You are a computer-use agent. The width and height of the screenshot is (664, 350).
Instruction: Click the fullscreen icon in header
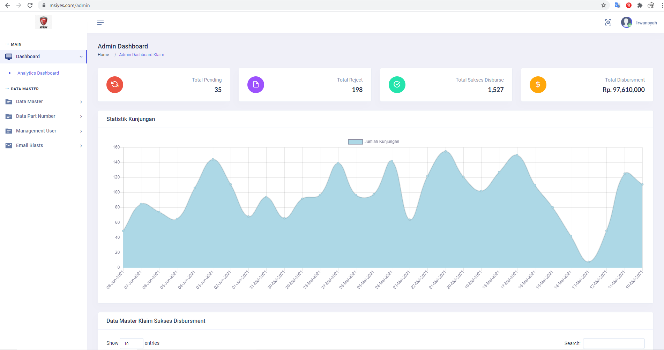[x=608, y=23]
